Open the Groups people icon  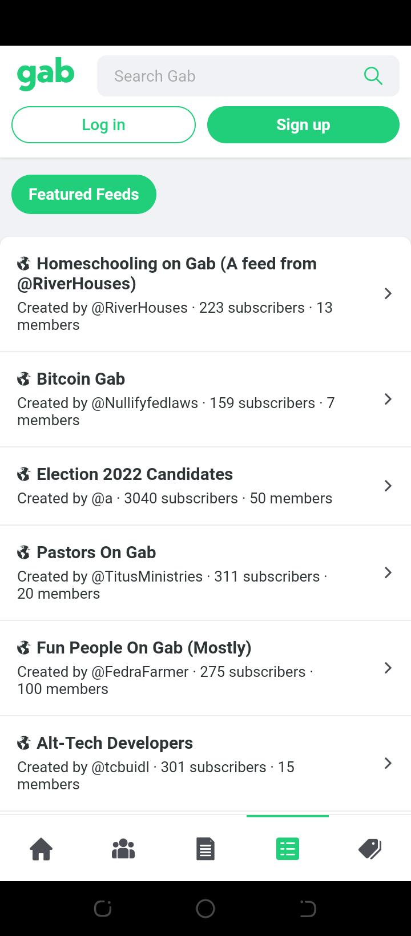[x=123, y=849]
